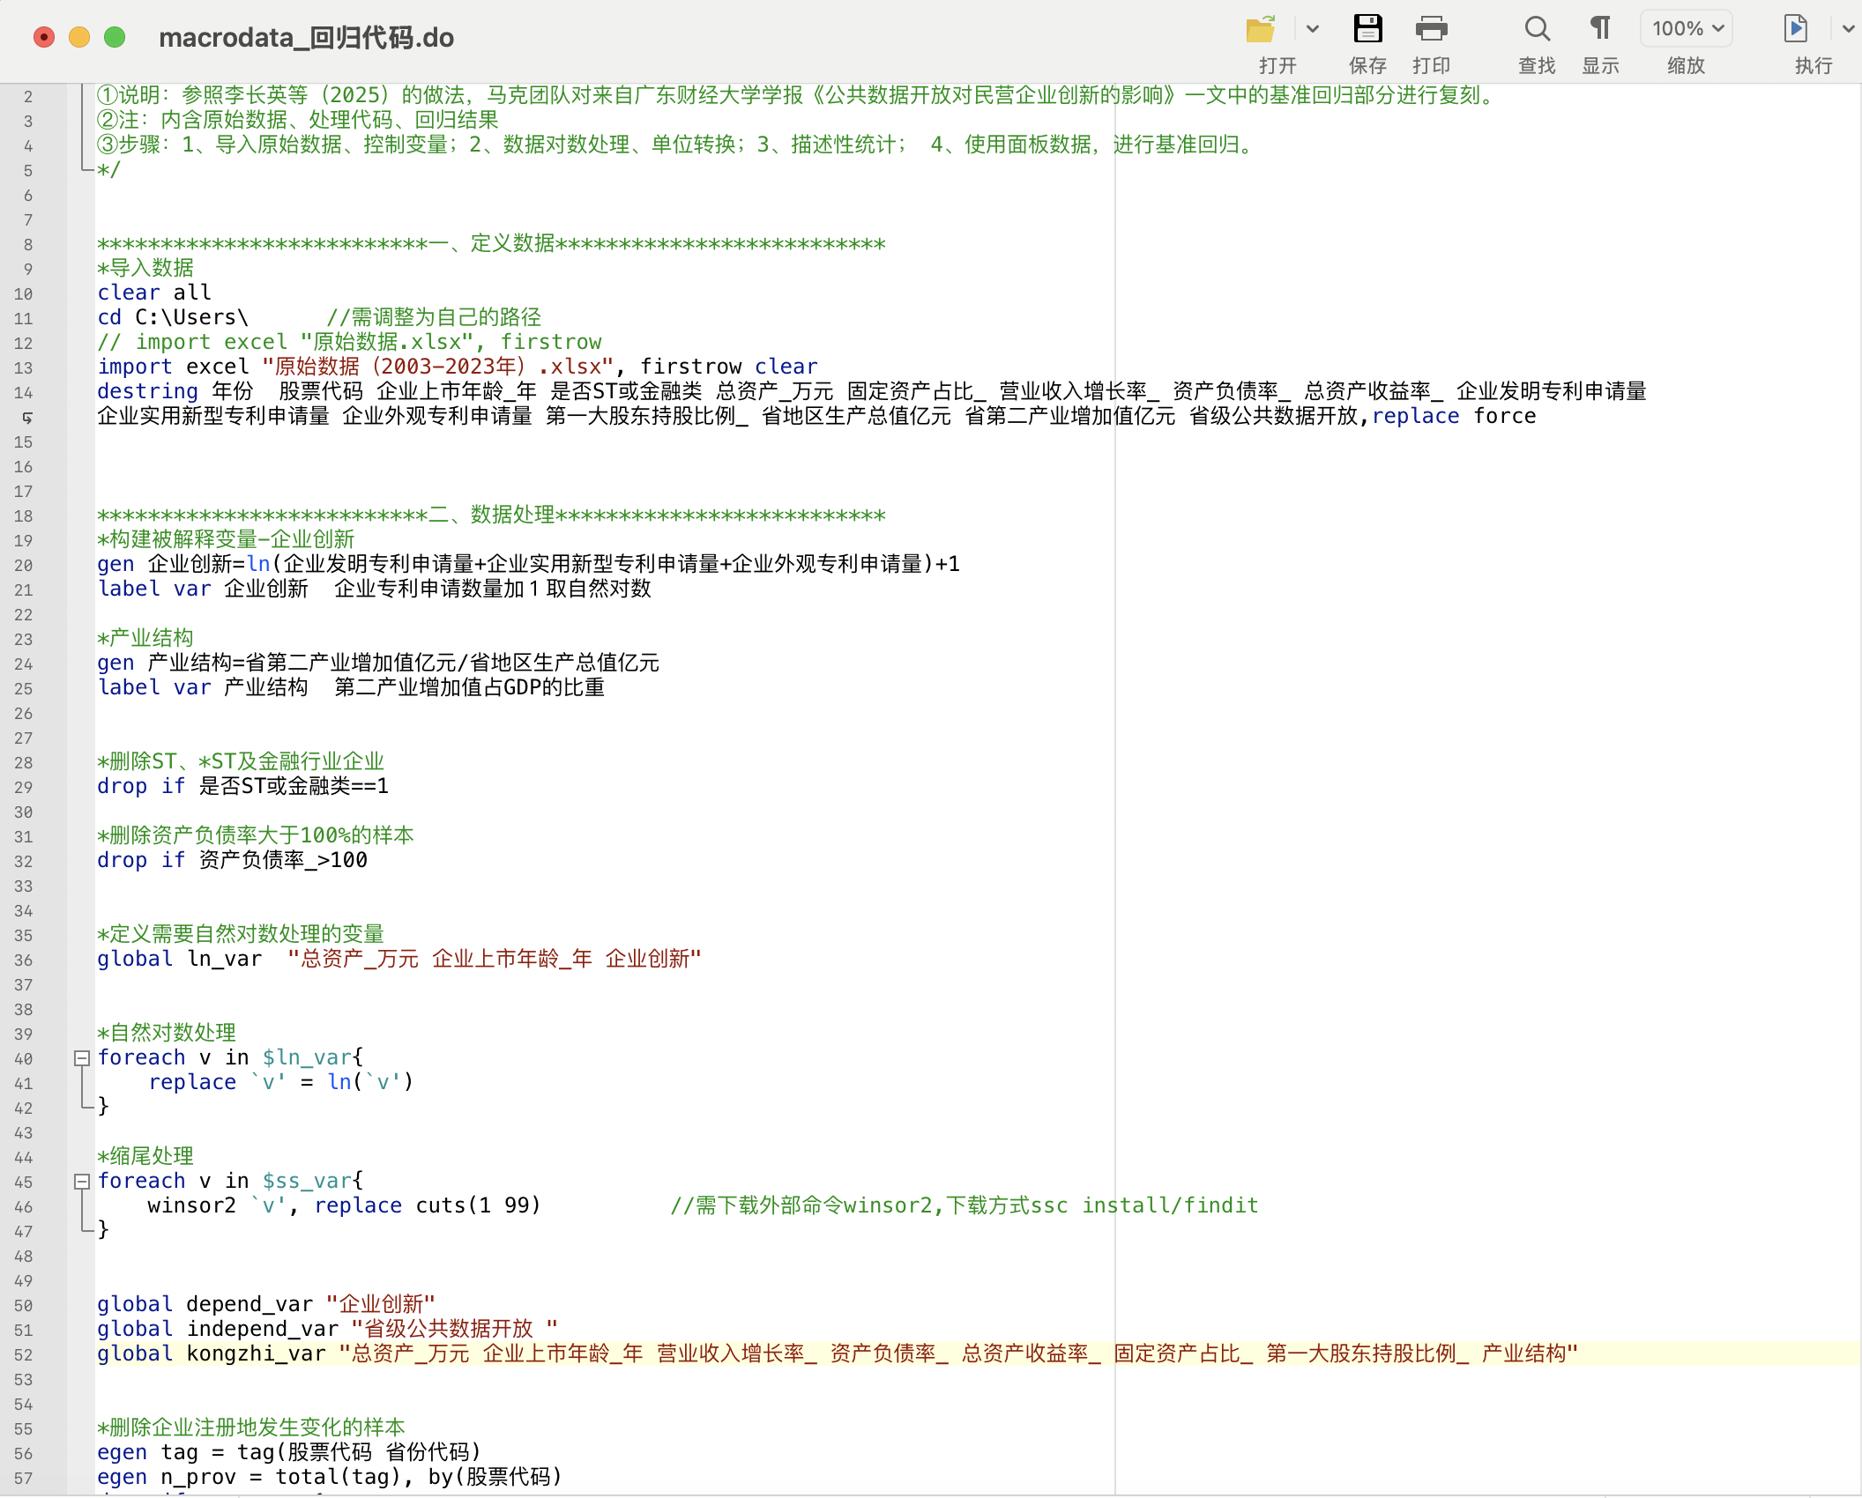The height and width of the screenshot is (1498, 1862).
Task: Click the Save floppy disk icon
Action: click(x=1367, y=30)
